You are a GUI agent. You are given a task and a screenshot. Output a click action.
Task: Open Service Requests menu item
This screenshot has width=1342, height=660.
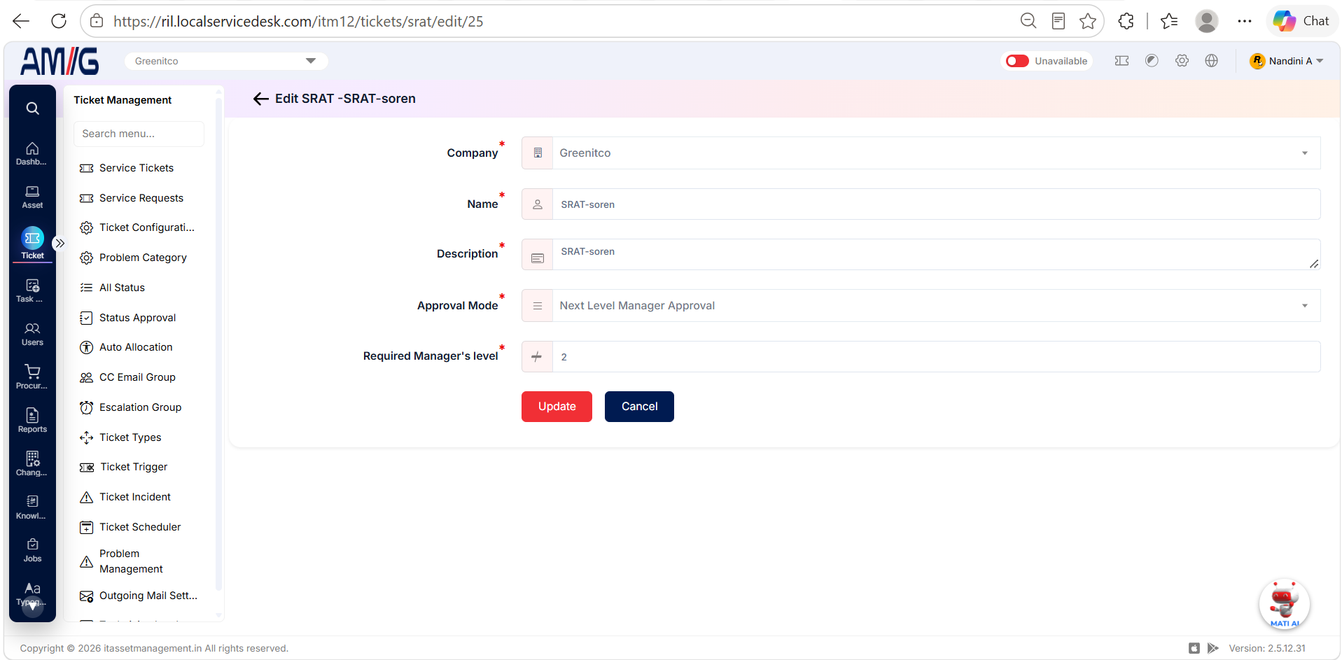click(141, 198)
